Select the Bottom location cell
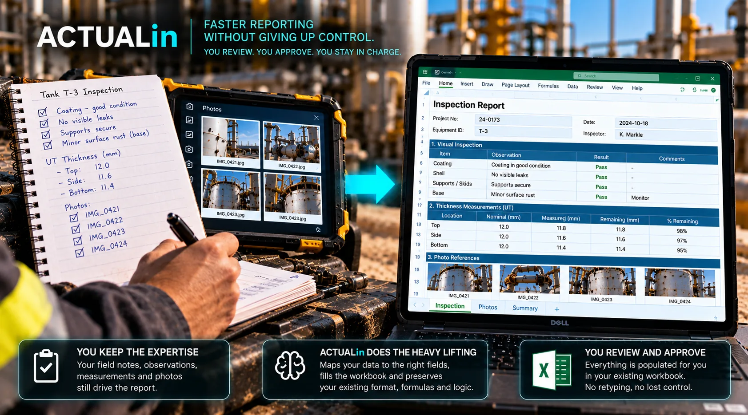 (452, 245)
